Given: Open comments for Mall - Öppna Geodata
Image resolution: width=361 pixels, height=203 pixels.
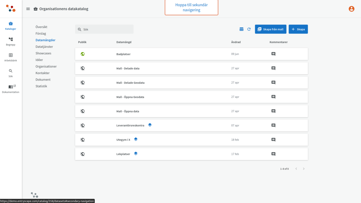Looking at the screenshot, I should (273, 97).
